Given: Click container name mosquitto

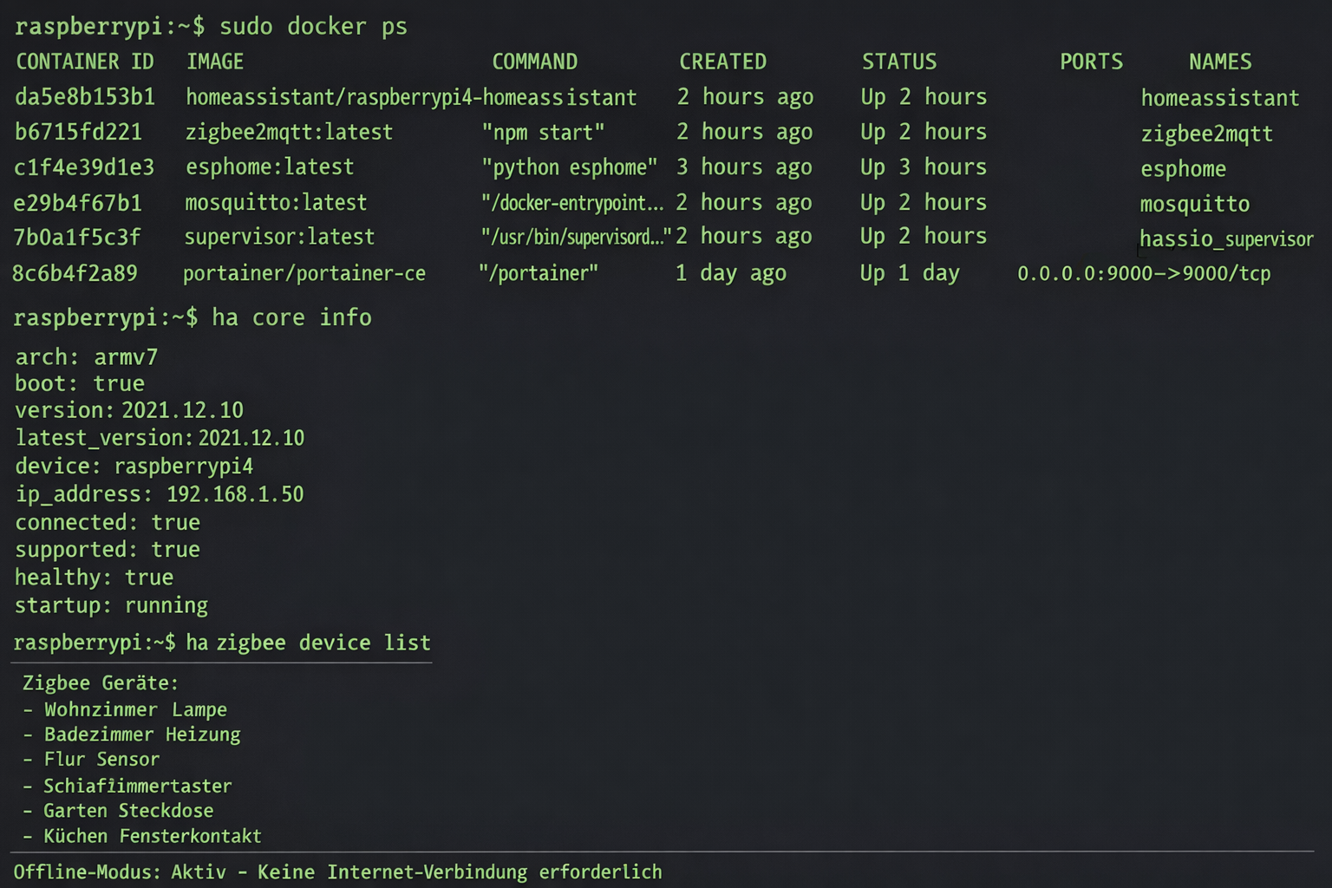Looking at the screenshot, I should click(1194, 204).
